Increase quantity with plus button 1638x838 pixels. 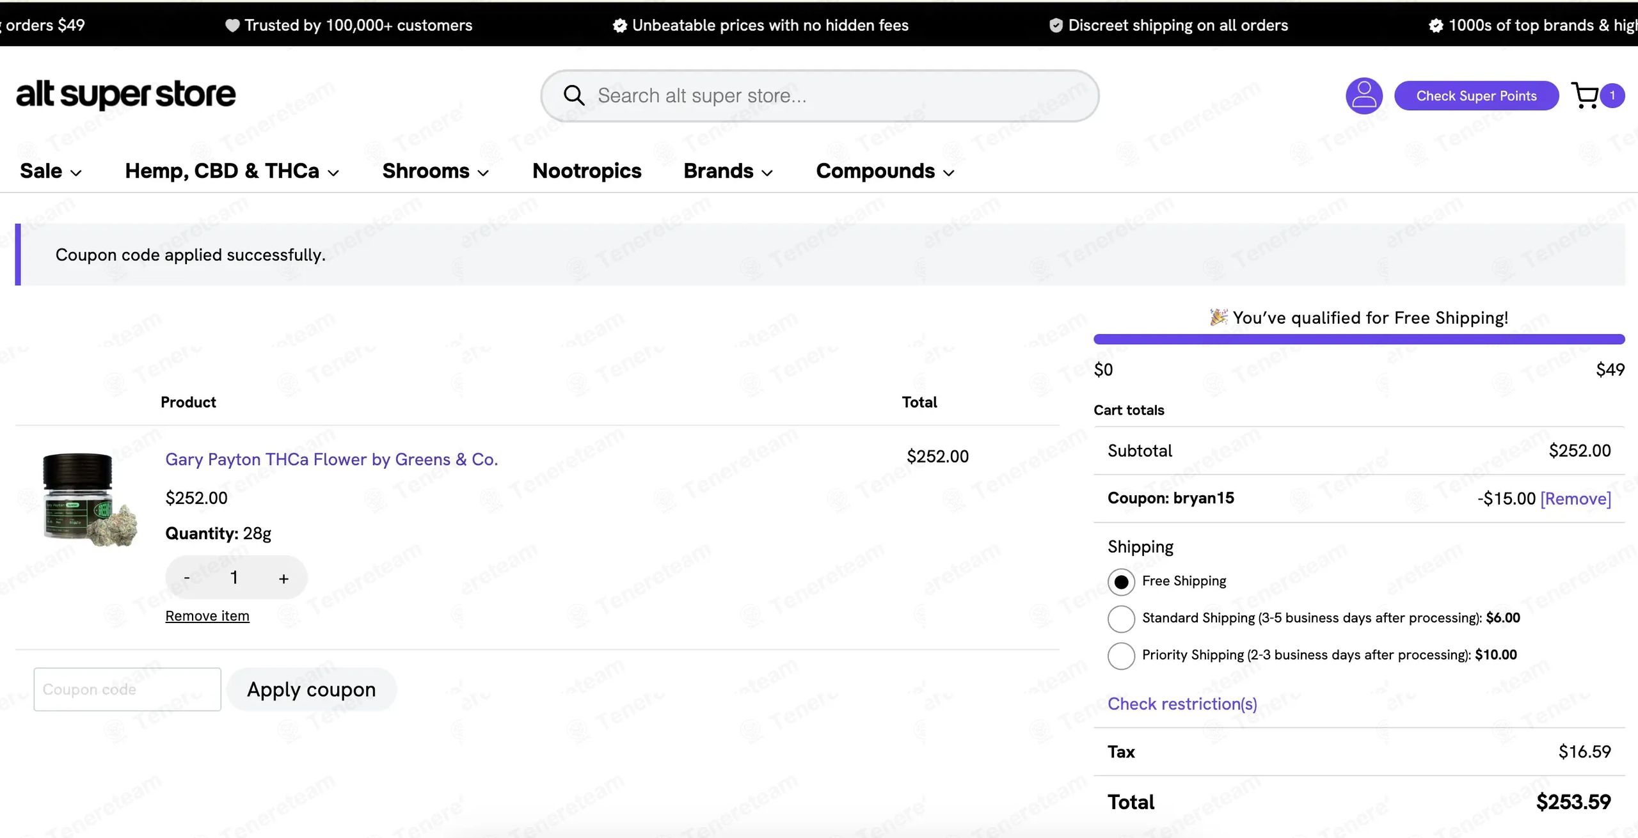pos(283,578)
